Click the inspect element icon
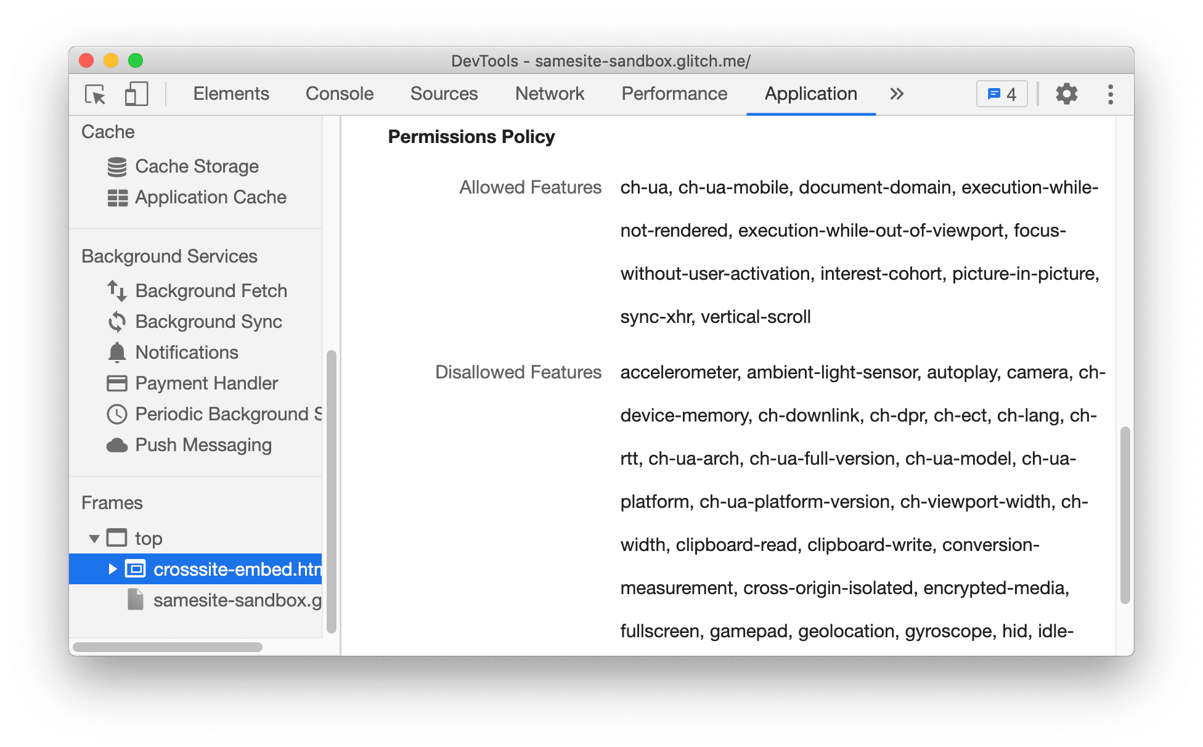The image size is (1203, 747). point(95,95)
